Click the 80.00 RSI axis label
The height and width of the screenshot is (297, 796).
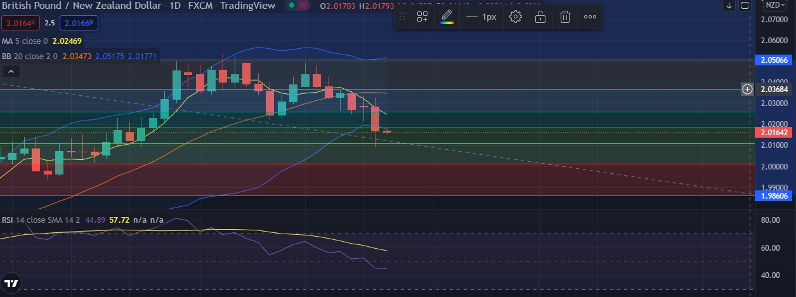tap(770, 220)
